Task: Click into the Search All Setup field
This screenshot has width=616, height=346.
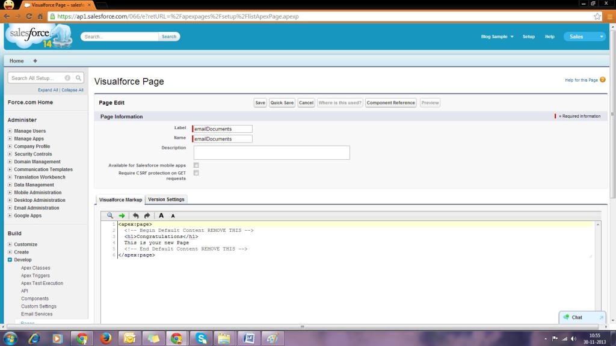Action: pyautogui.click(x=37, y=78)
